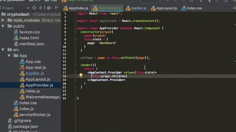Fold the this.state object at line 8

(x=75, y=39)
